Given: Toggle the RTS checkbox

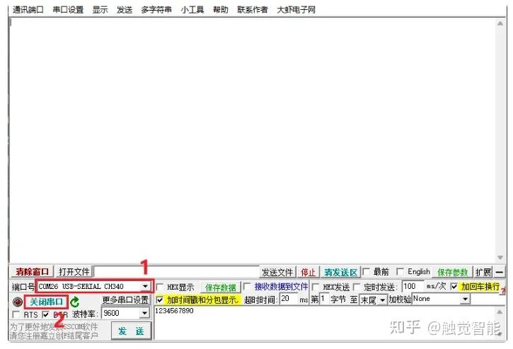Looking at the screenshot, I should click(16, 314).
